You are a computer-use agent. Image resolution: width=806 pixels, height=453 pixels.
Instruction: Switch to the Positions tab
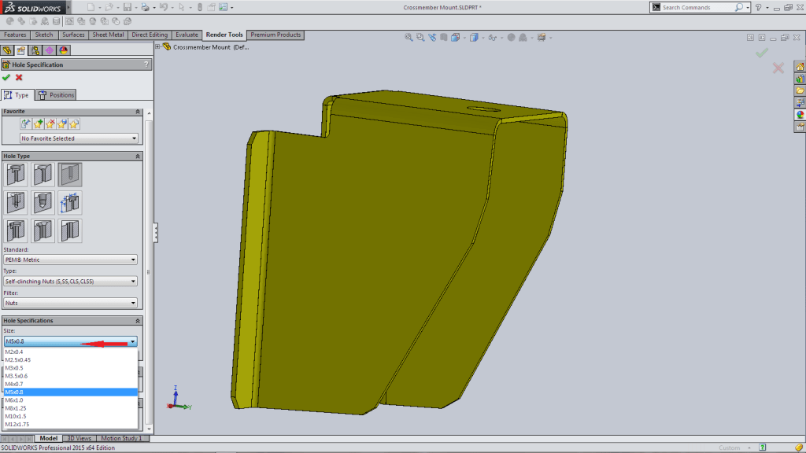click(56, 94)
